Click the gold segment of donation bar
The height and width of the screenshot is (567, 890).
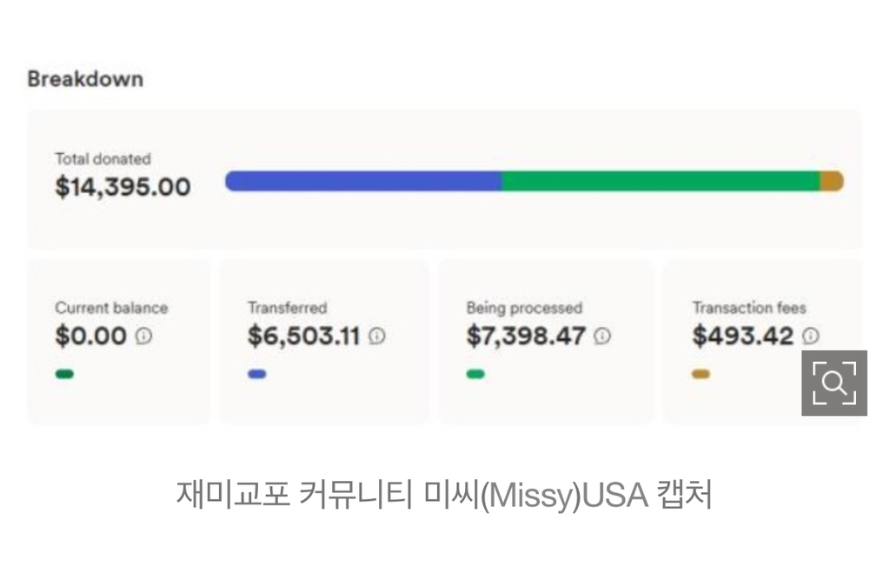[832, 181]
